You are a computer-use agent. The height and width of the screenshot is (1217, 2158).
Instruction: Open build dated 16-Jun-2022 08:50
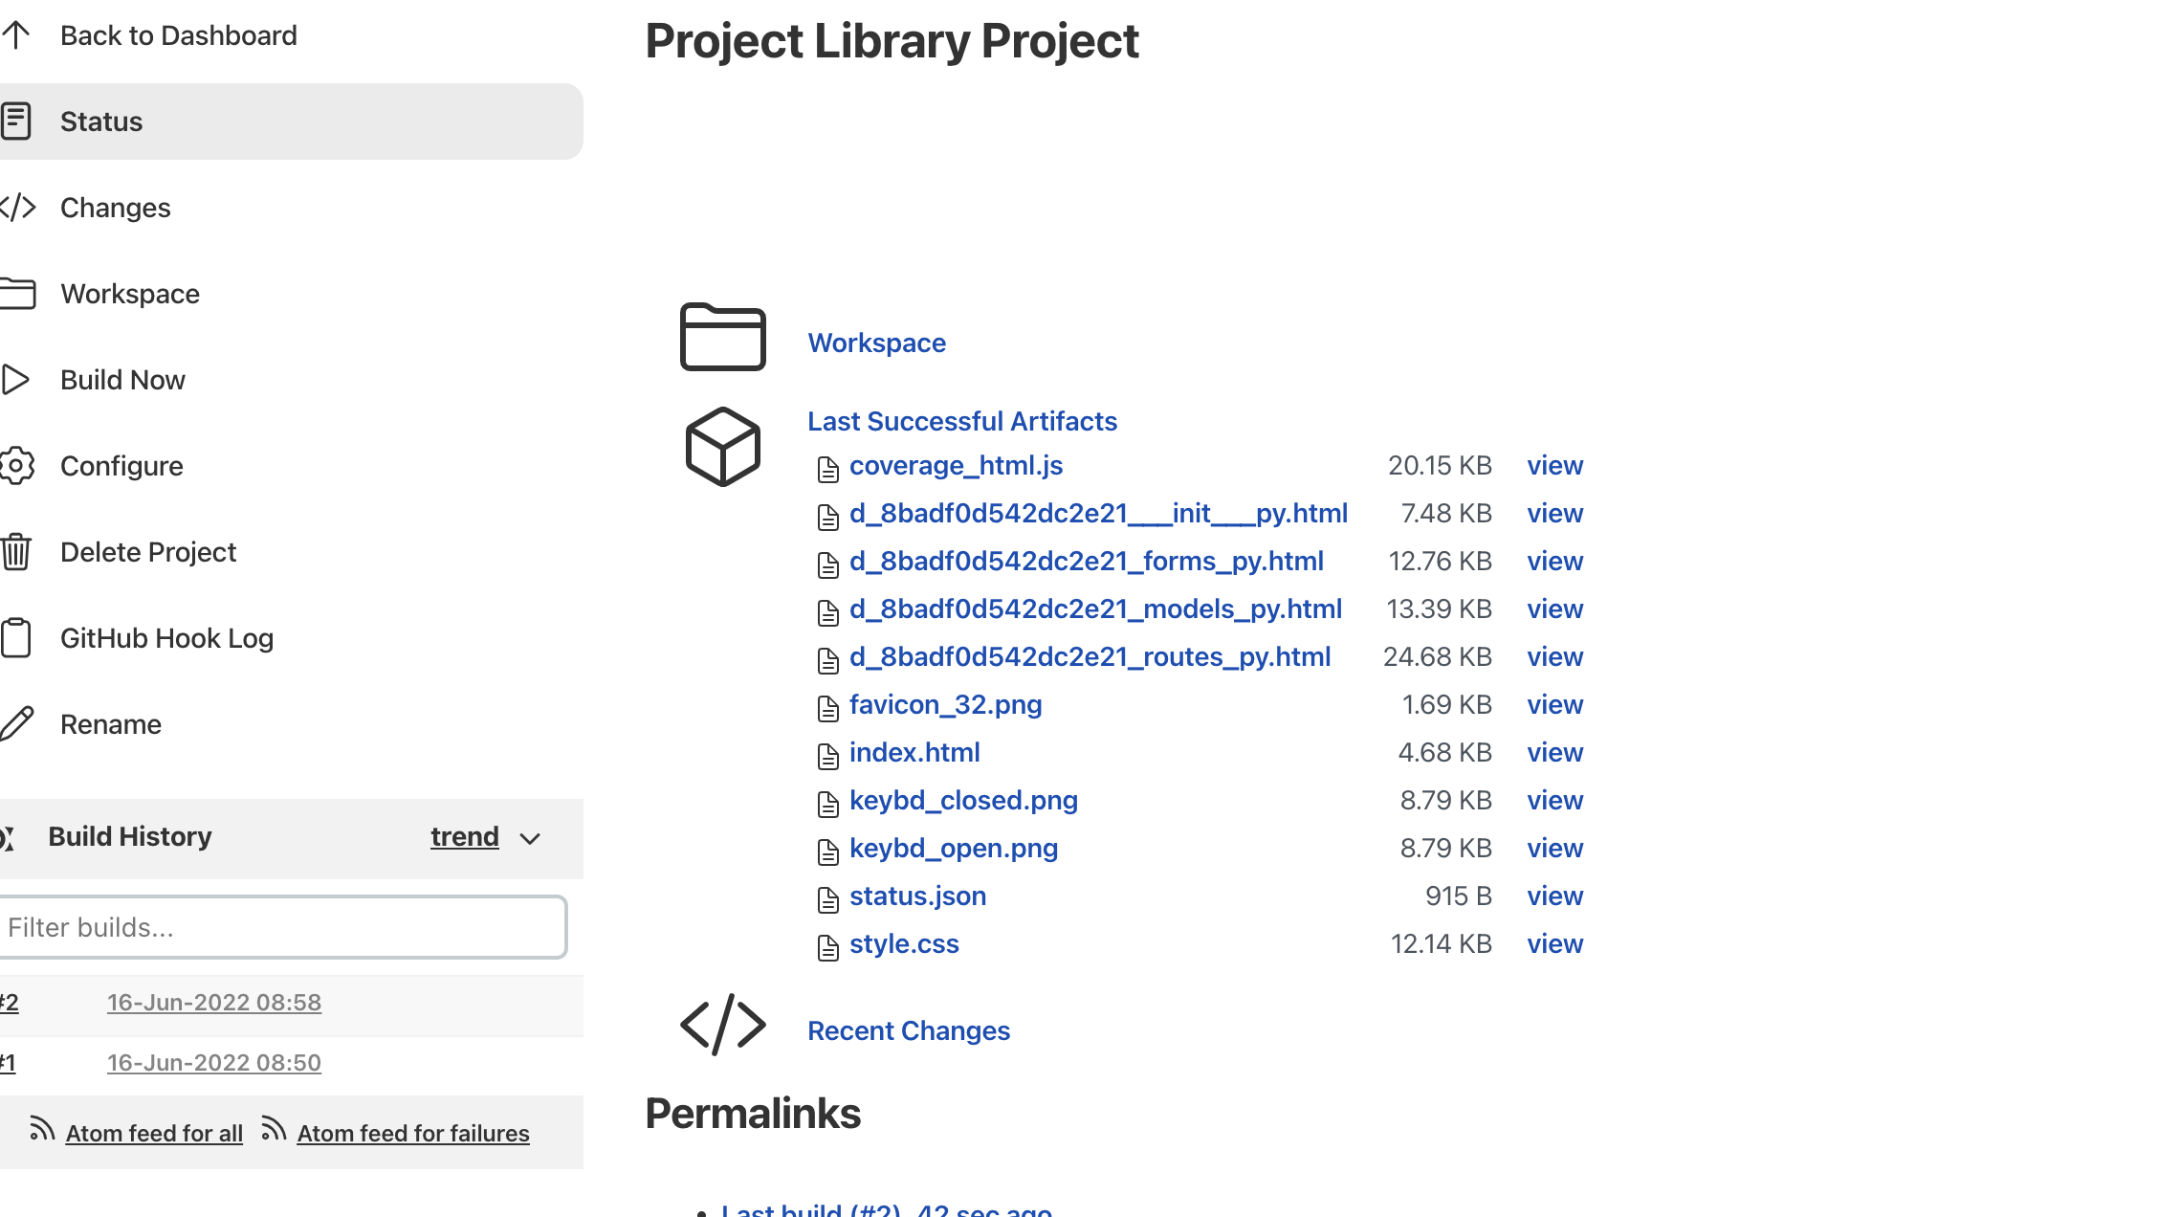pos(214,1063)
